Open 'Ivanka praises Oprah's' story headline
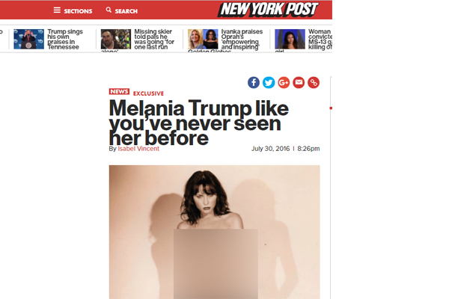This screenshot has height=299, width=449. tap(242, 39)
